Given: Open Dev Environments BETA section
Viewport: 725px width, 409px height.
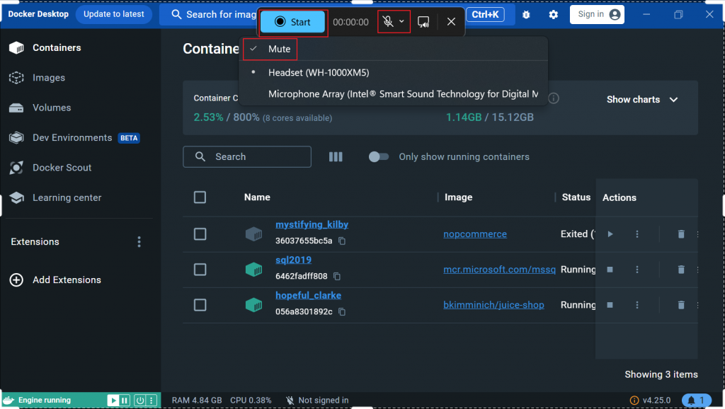Looking at the screenshot, I should pyautogui.click(x=74, y=138).
